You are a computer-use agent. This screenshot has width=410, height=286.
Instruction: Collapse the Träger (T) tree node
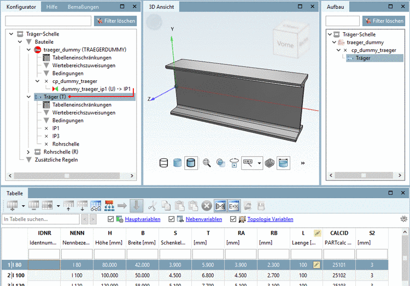[x=29, y=97]
